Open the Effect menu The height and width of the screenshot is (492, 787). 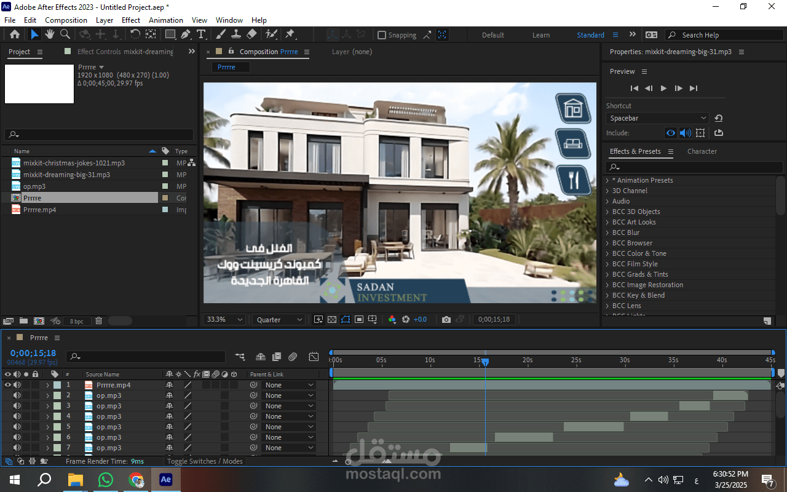(x=131, y=20)
